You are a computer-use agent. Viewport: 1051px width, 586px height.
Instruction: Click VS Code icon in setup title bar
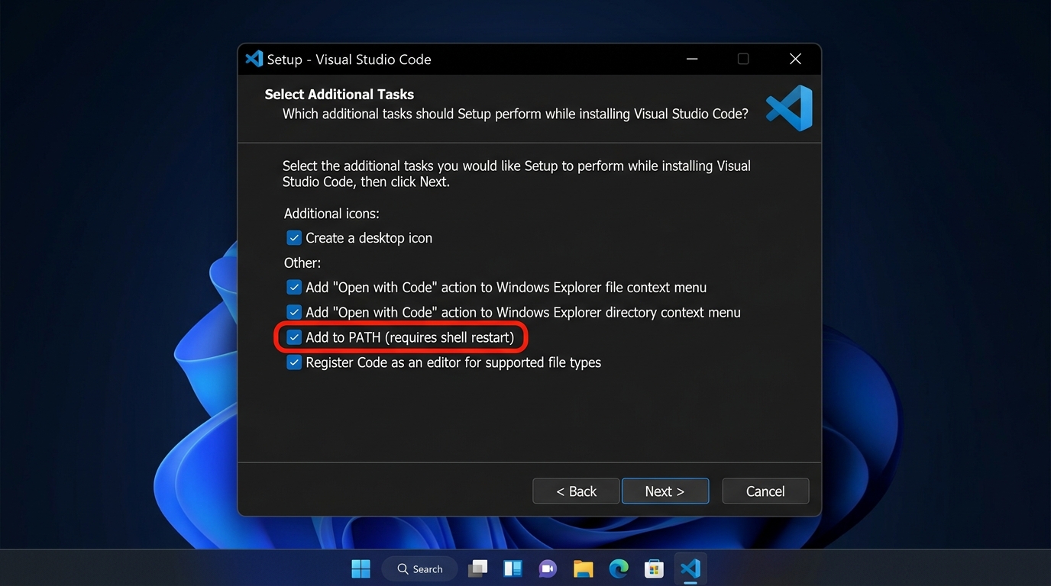point(254,59)
